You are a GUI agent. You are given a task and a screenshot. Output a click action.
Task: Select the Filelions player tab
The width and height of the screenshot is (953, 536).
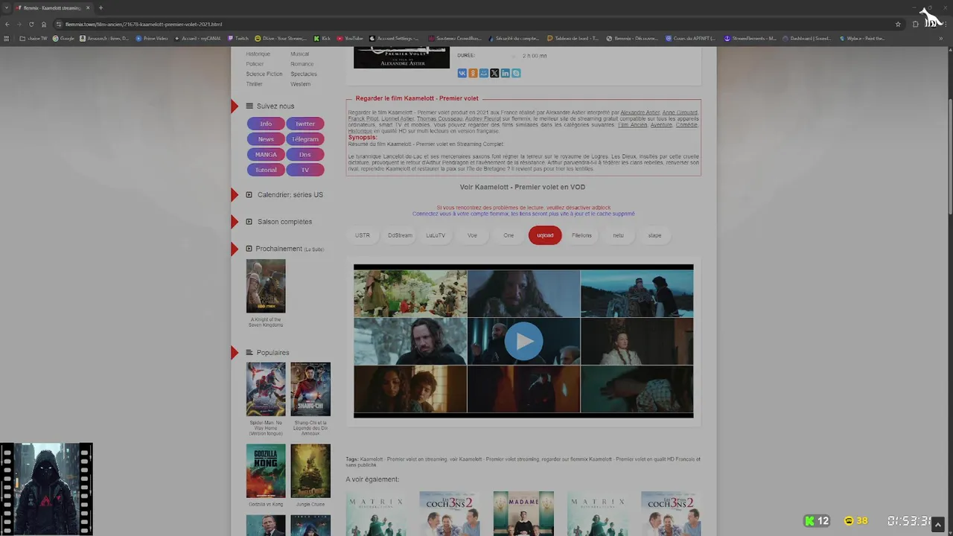581,235
